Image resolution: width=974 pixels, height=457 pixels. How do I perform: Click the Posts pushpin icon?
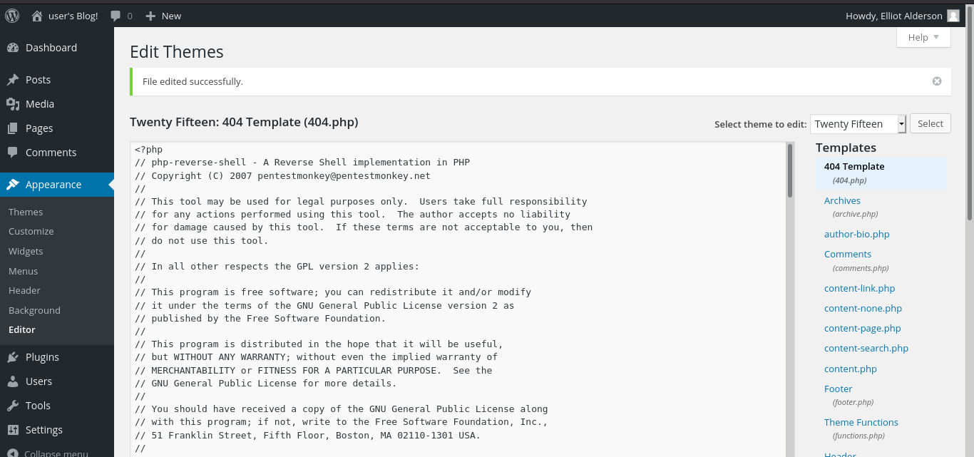coord(13,80)
